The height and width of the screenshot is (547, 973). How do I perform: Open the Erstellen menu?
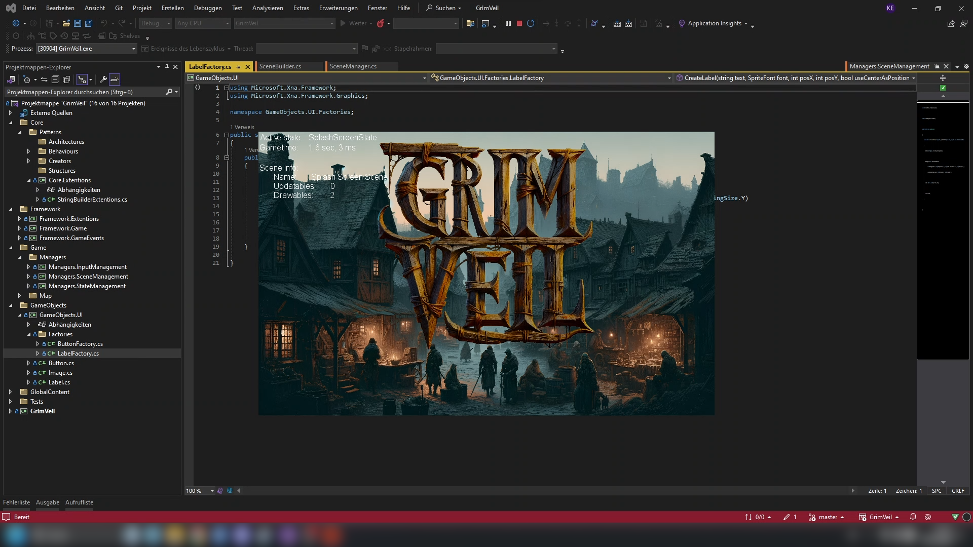point(172,8)
